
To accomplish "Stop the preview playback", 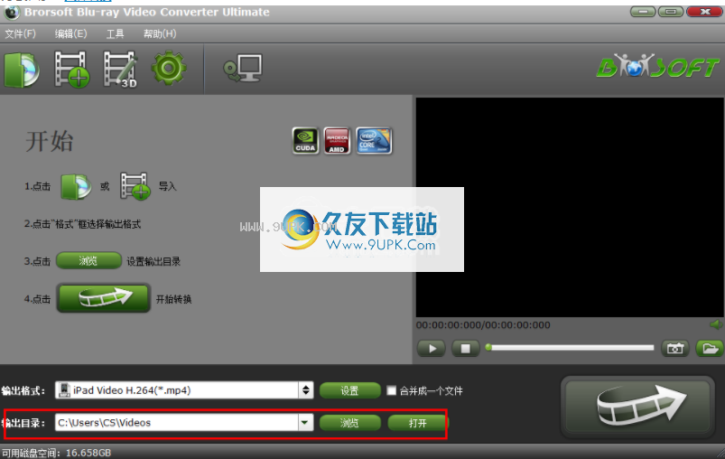I will click(x=466, y=349).
